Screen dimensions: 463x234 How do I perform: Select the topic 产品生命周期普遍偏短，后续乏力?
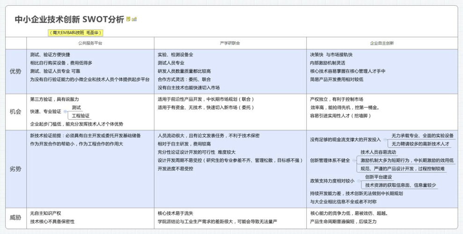coord(343,221)
